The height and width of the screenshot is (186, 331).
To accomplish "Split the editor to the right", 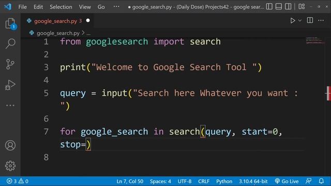I will click(310, 21).
